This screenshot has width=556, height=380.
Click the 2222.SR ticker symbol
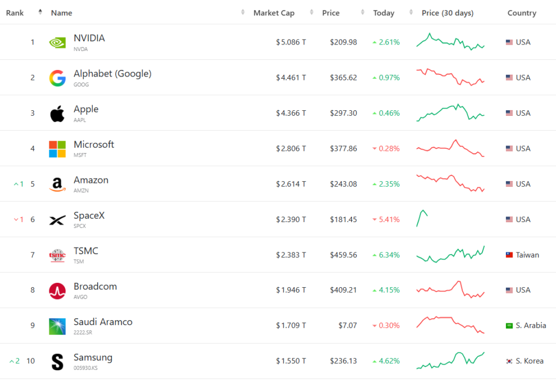point(83,332)
